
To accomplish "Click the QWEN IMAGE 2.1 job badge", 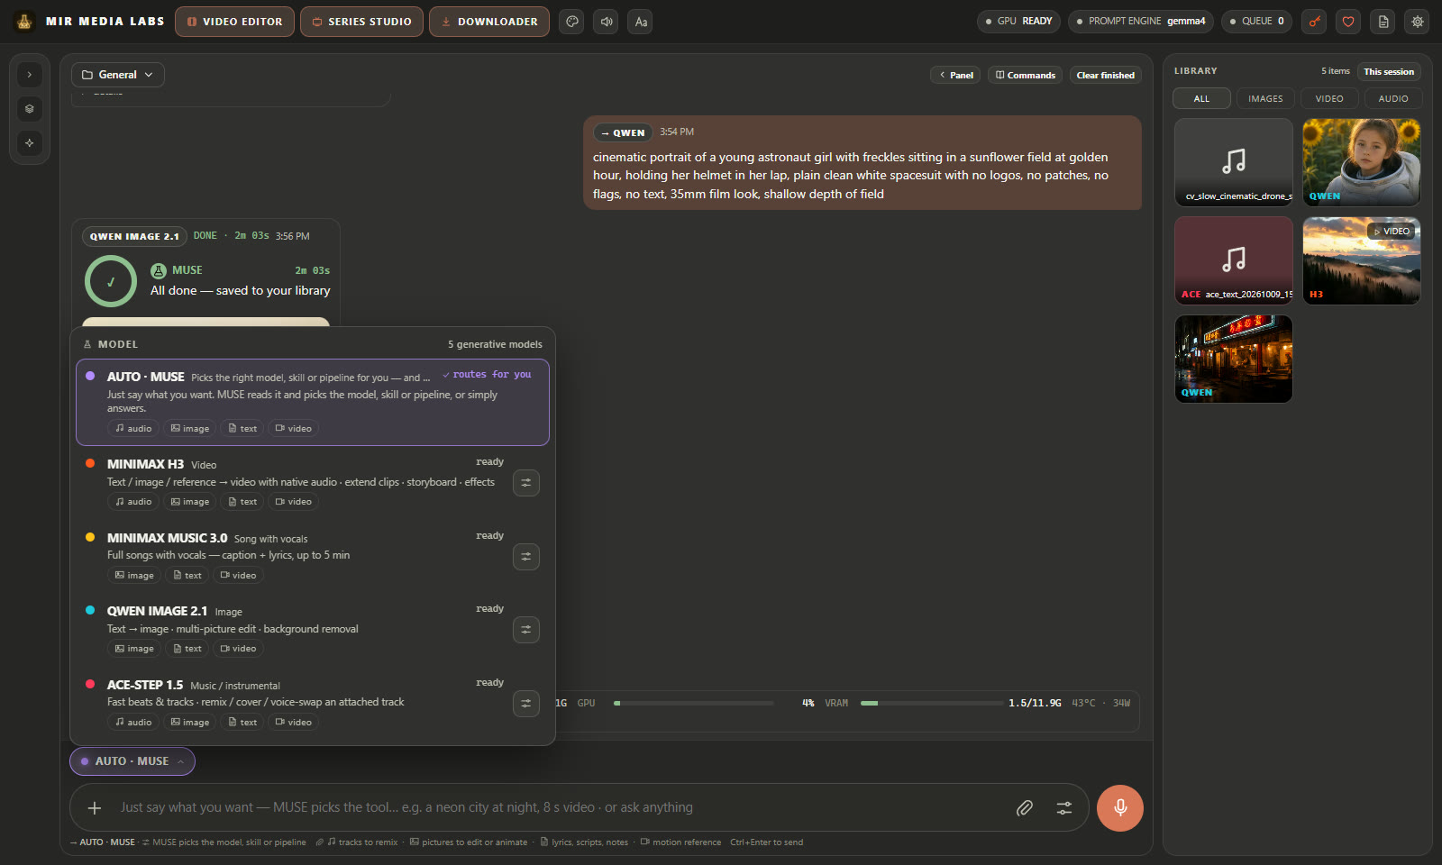I will [134, 236].
